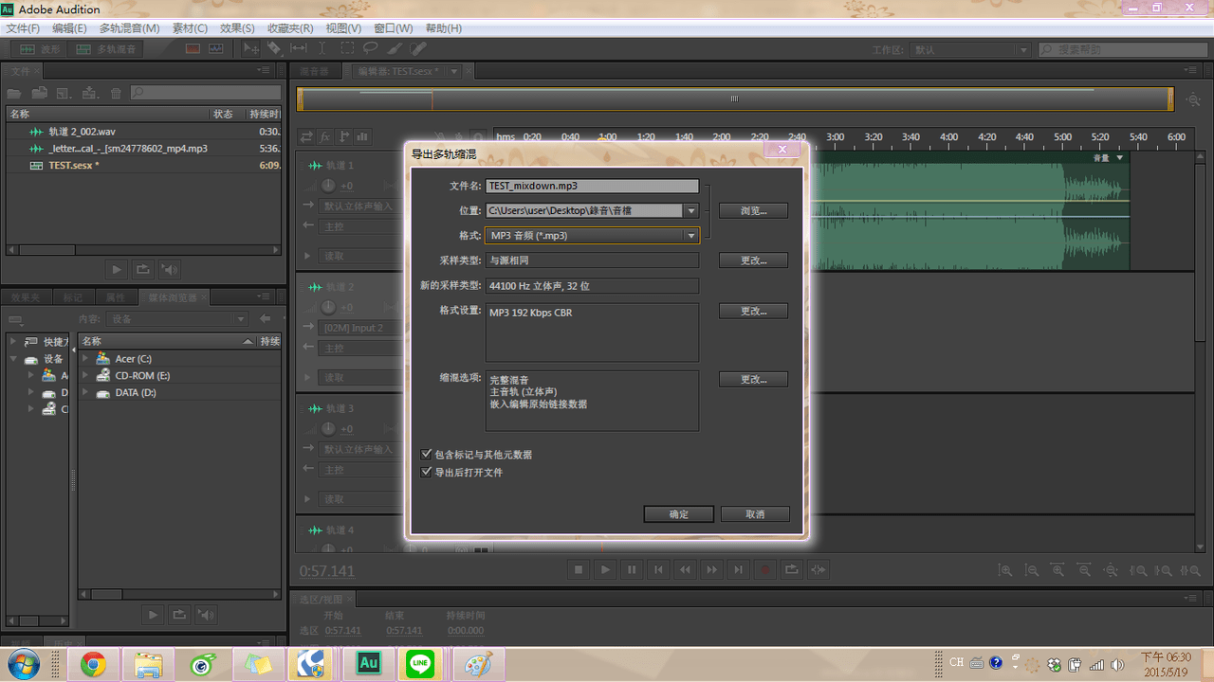Click the 文件名 TEST_mixdown.mp3 field
Image resolution: width=1214 pixels, height=682 pixels.
[592, 187]
